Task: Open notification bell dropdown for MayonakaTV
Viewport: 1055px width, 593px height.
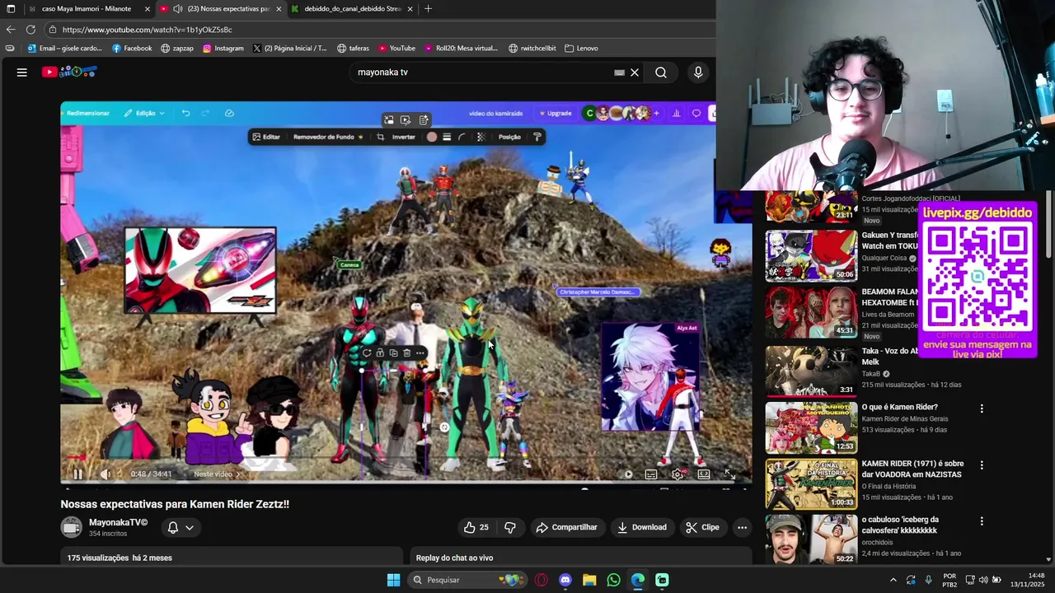Action: pyautogui.click(x=181, y=528)
